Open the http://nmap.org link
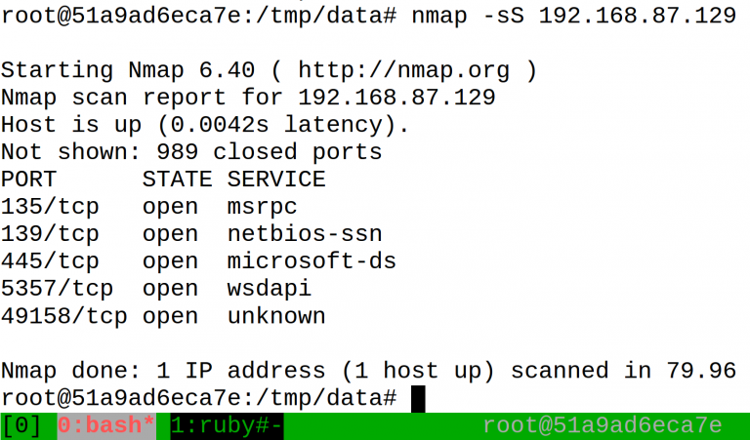 point(404,71)
